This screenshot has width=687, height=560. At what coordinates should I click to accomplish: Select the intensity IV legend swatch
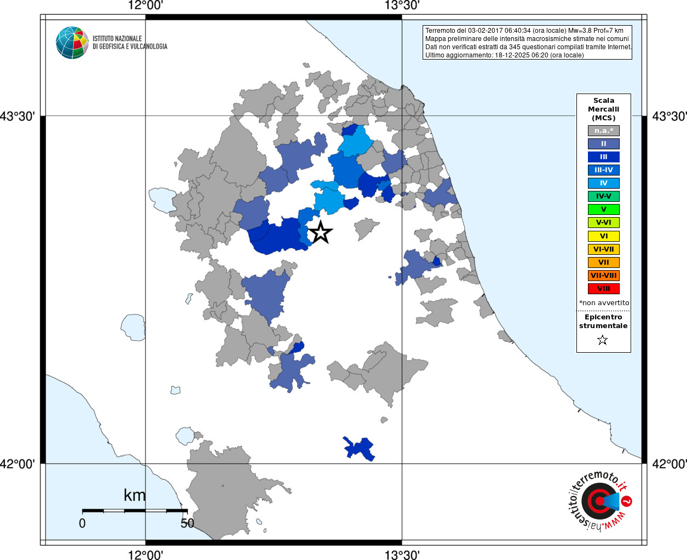pos(604,183)
